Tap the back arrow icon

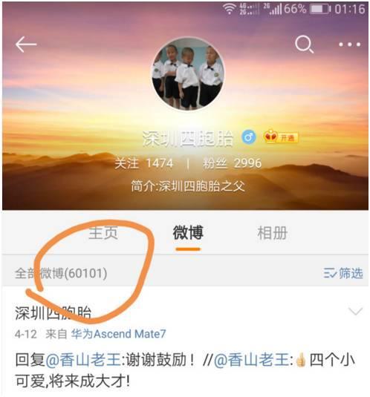coord(26,45)
